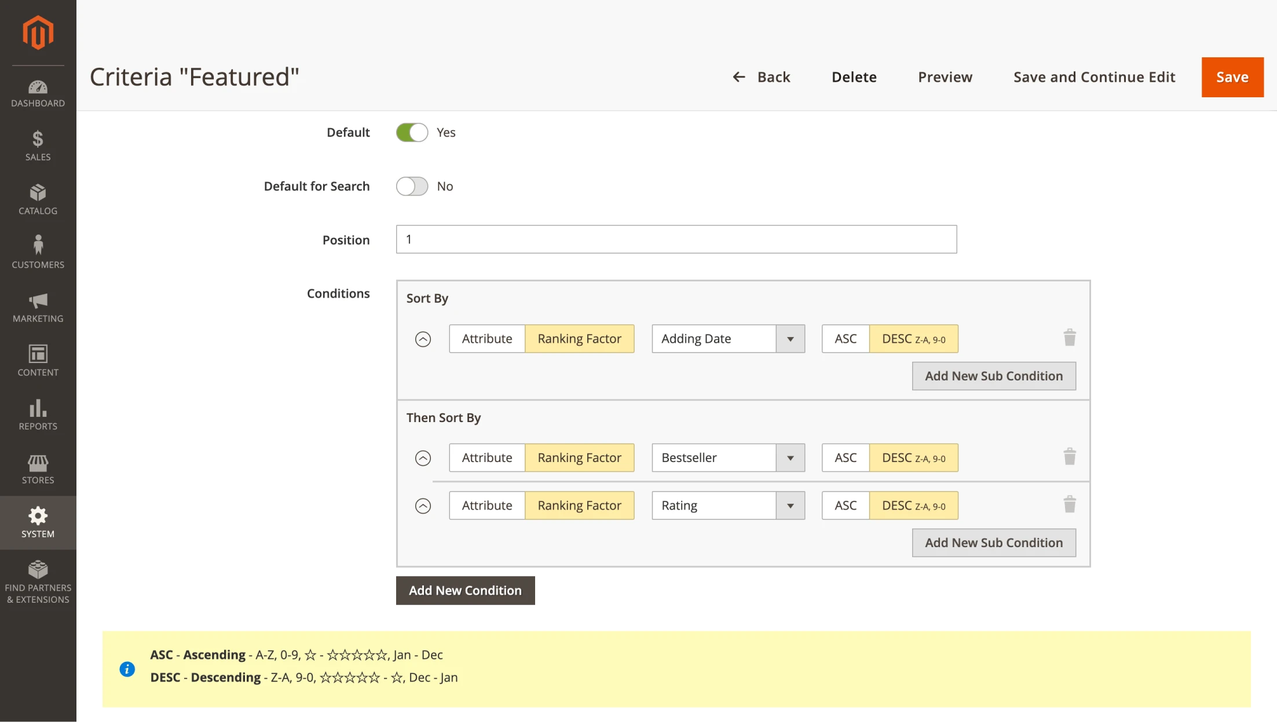Delete the Adding Date sort condition
This screenshot has height=722, width=1277.
1069,338
